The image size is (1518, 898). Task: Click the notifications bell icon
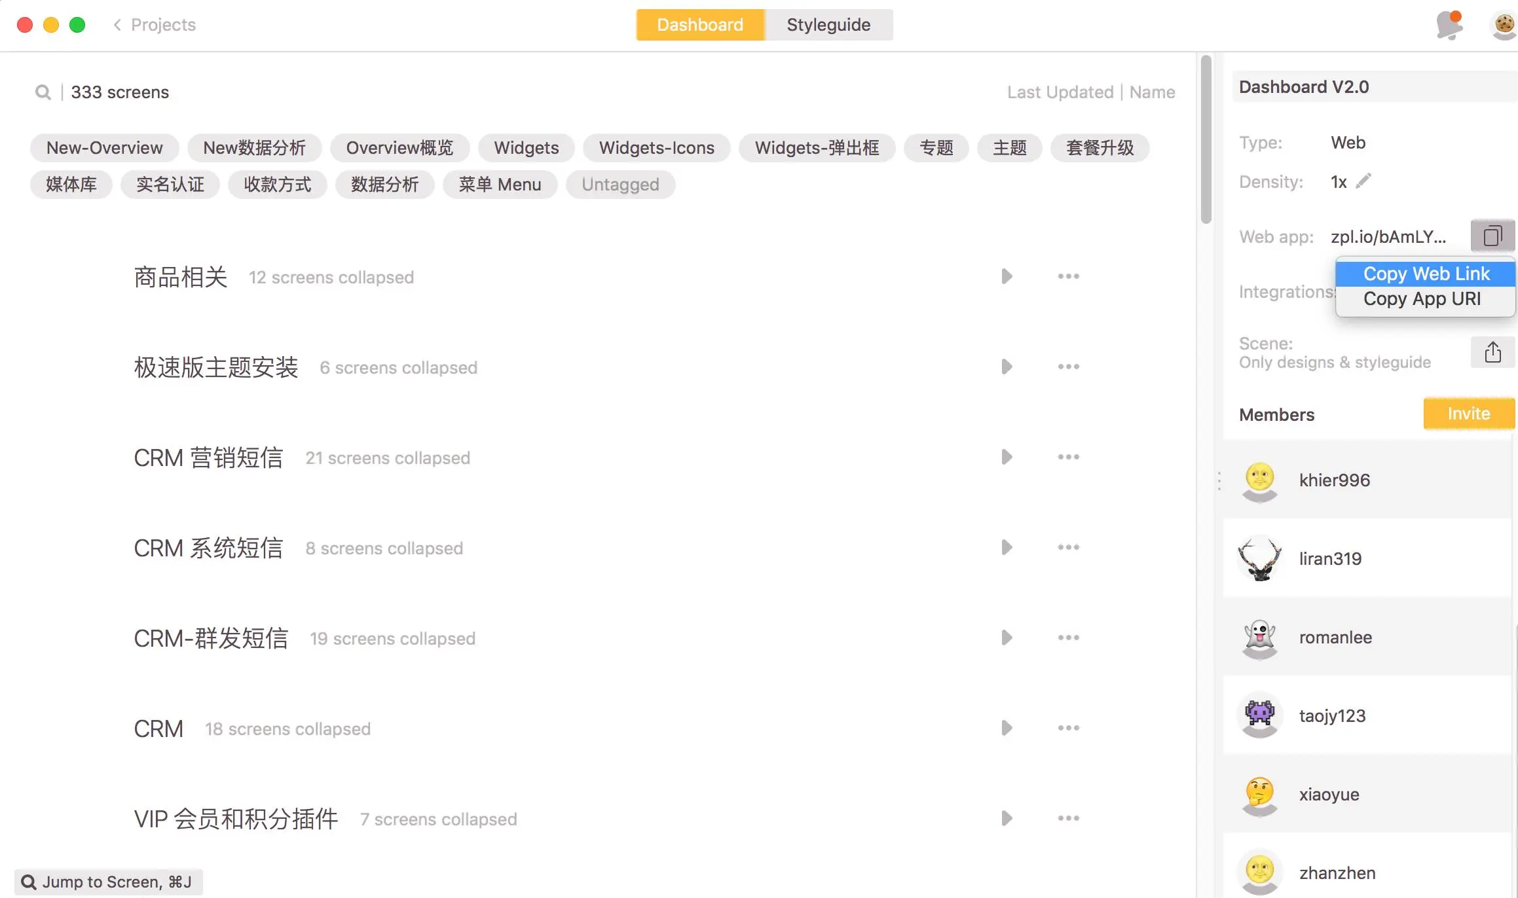1449,25
